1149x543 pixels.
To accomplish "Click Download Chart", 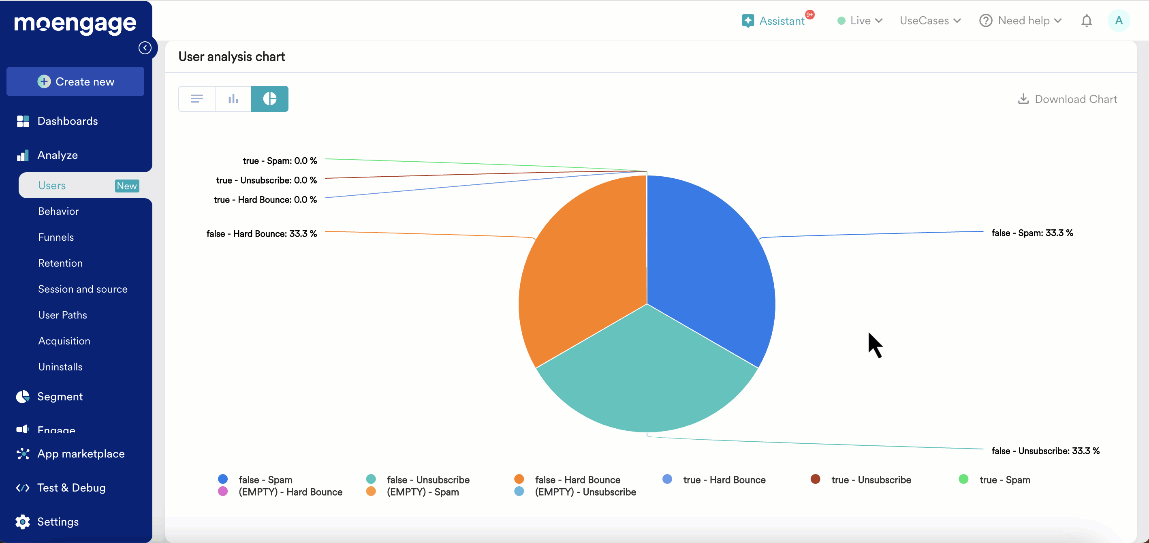I will 1068,99.
